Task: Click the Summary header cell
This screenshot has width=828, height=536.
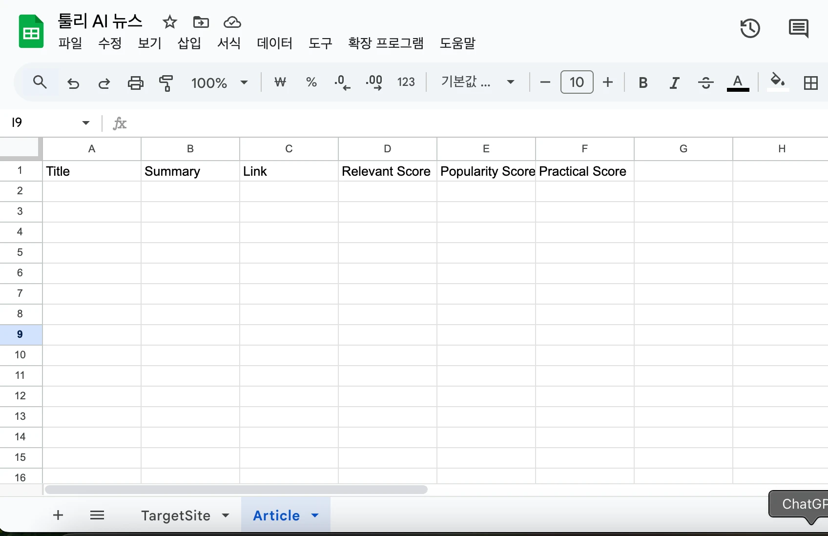Action: pos(190,171)
